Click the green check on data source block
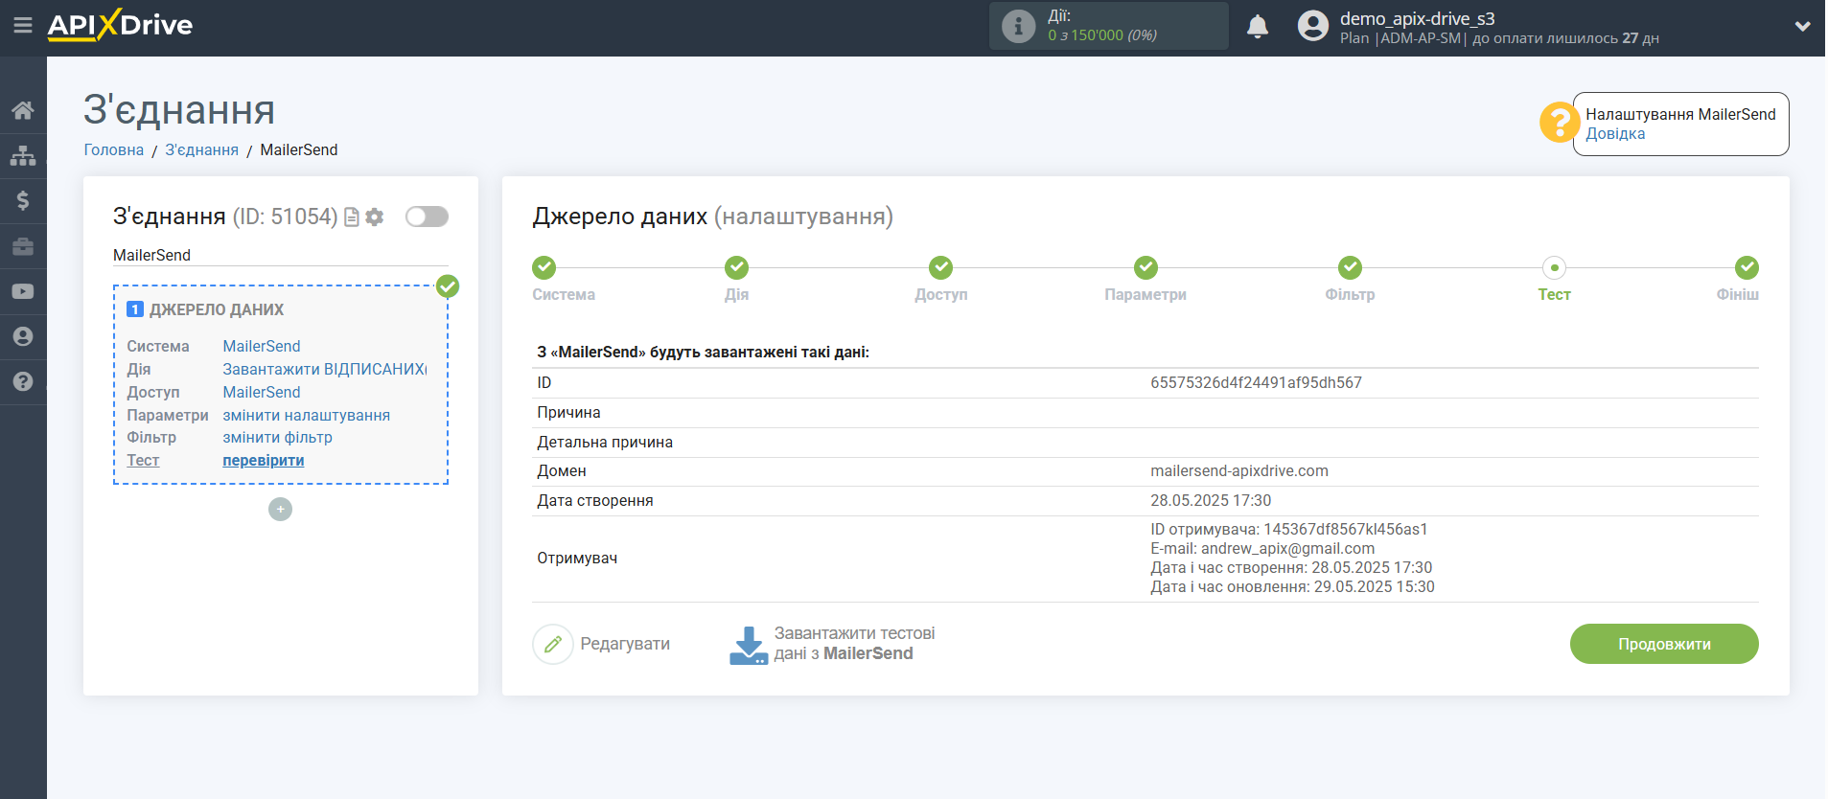1828x799 pixels. (x=448, y=285)
